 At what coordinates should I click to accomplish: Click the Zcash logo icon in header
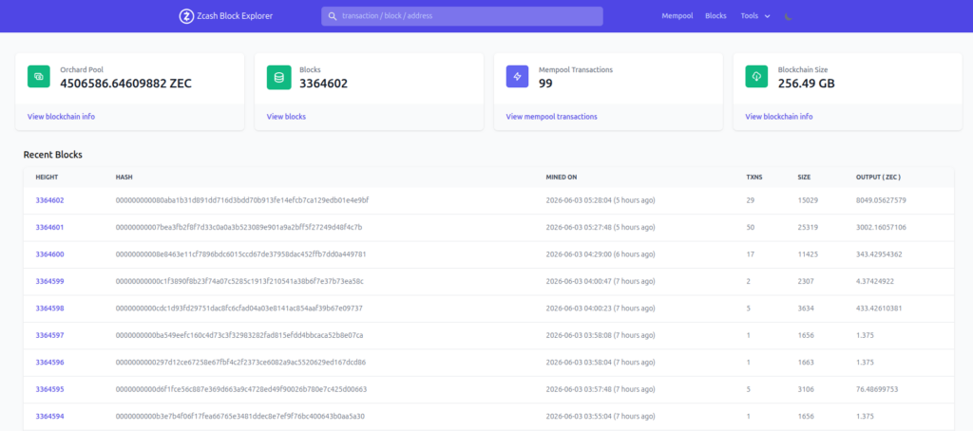tap(186, 16)
